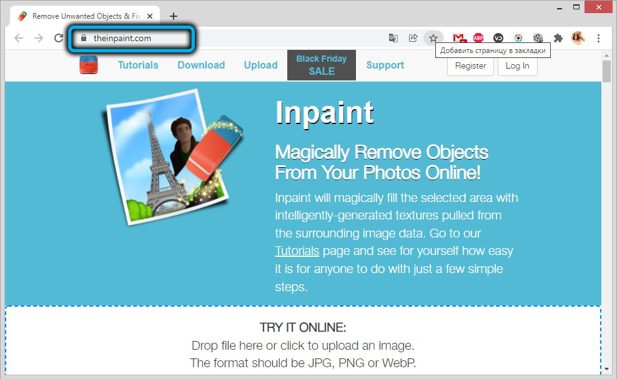The width and height of the screenshot is (617, 379).
Task: Open the Black Friday SALE banner
Action: [x=322, y=65]
